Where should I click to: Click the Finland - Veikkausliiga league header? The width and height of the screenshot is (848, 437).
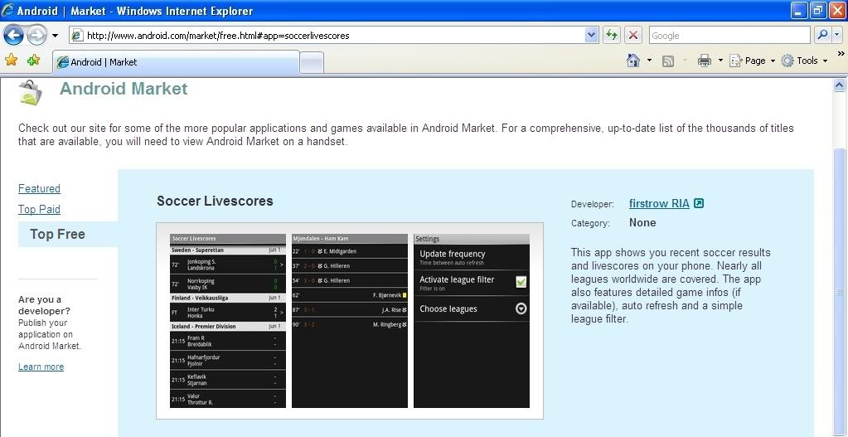tap(228, 298)
